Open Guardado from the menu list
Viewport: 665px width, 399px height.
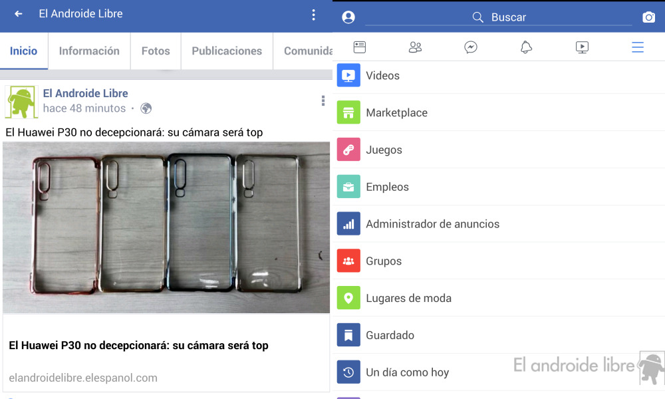pos(499,335)
